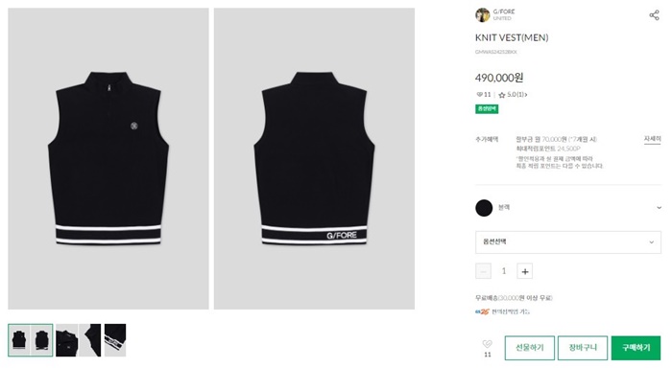The image size is (672, 368).
Task: Select the second folded vest thumbnail
Action: click(x=67, y=340)
